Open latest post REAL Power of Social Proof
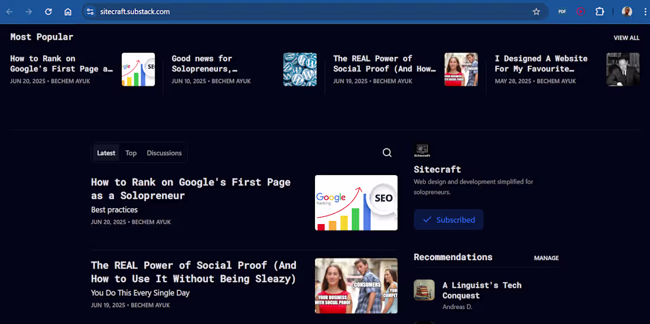The width and height of the screenshot is (650, 324). [x=194, y=272]
